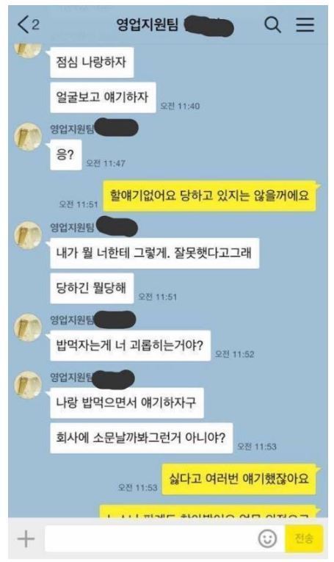Select the 당하긴 뭘당해 message bubble
The height and width of the screenshot is (562, 334).
click(92, 288)
